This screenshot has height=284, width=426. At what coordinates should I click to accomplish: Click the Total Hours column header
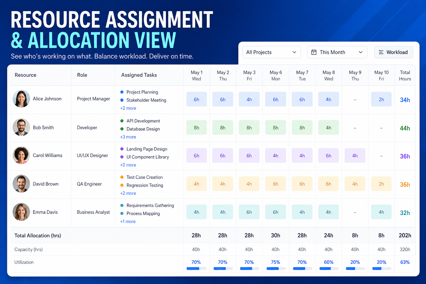[405, 75]
